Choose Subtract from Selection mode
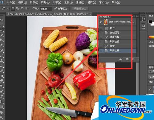Viewport: 154px width, 120px height. tap(22, 9)
